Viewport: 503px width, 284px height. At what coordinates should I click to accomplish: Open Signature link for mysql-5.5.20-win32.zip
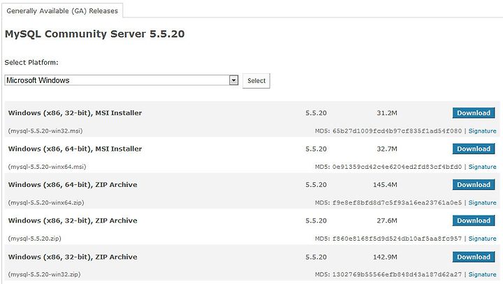(482, 274)
